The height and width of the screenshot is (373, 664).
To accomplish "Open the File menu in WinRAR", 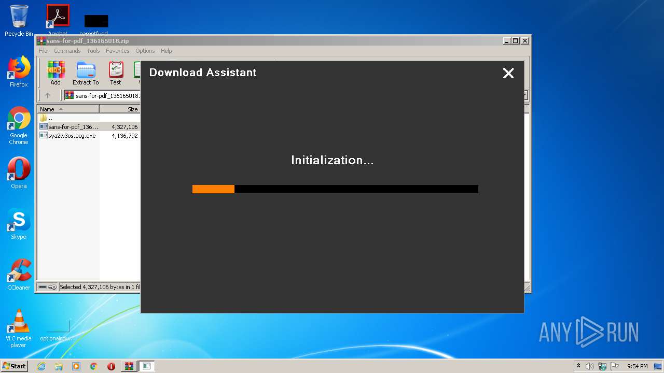I will click(43, 51).
